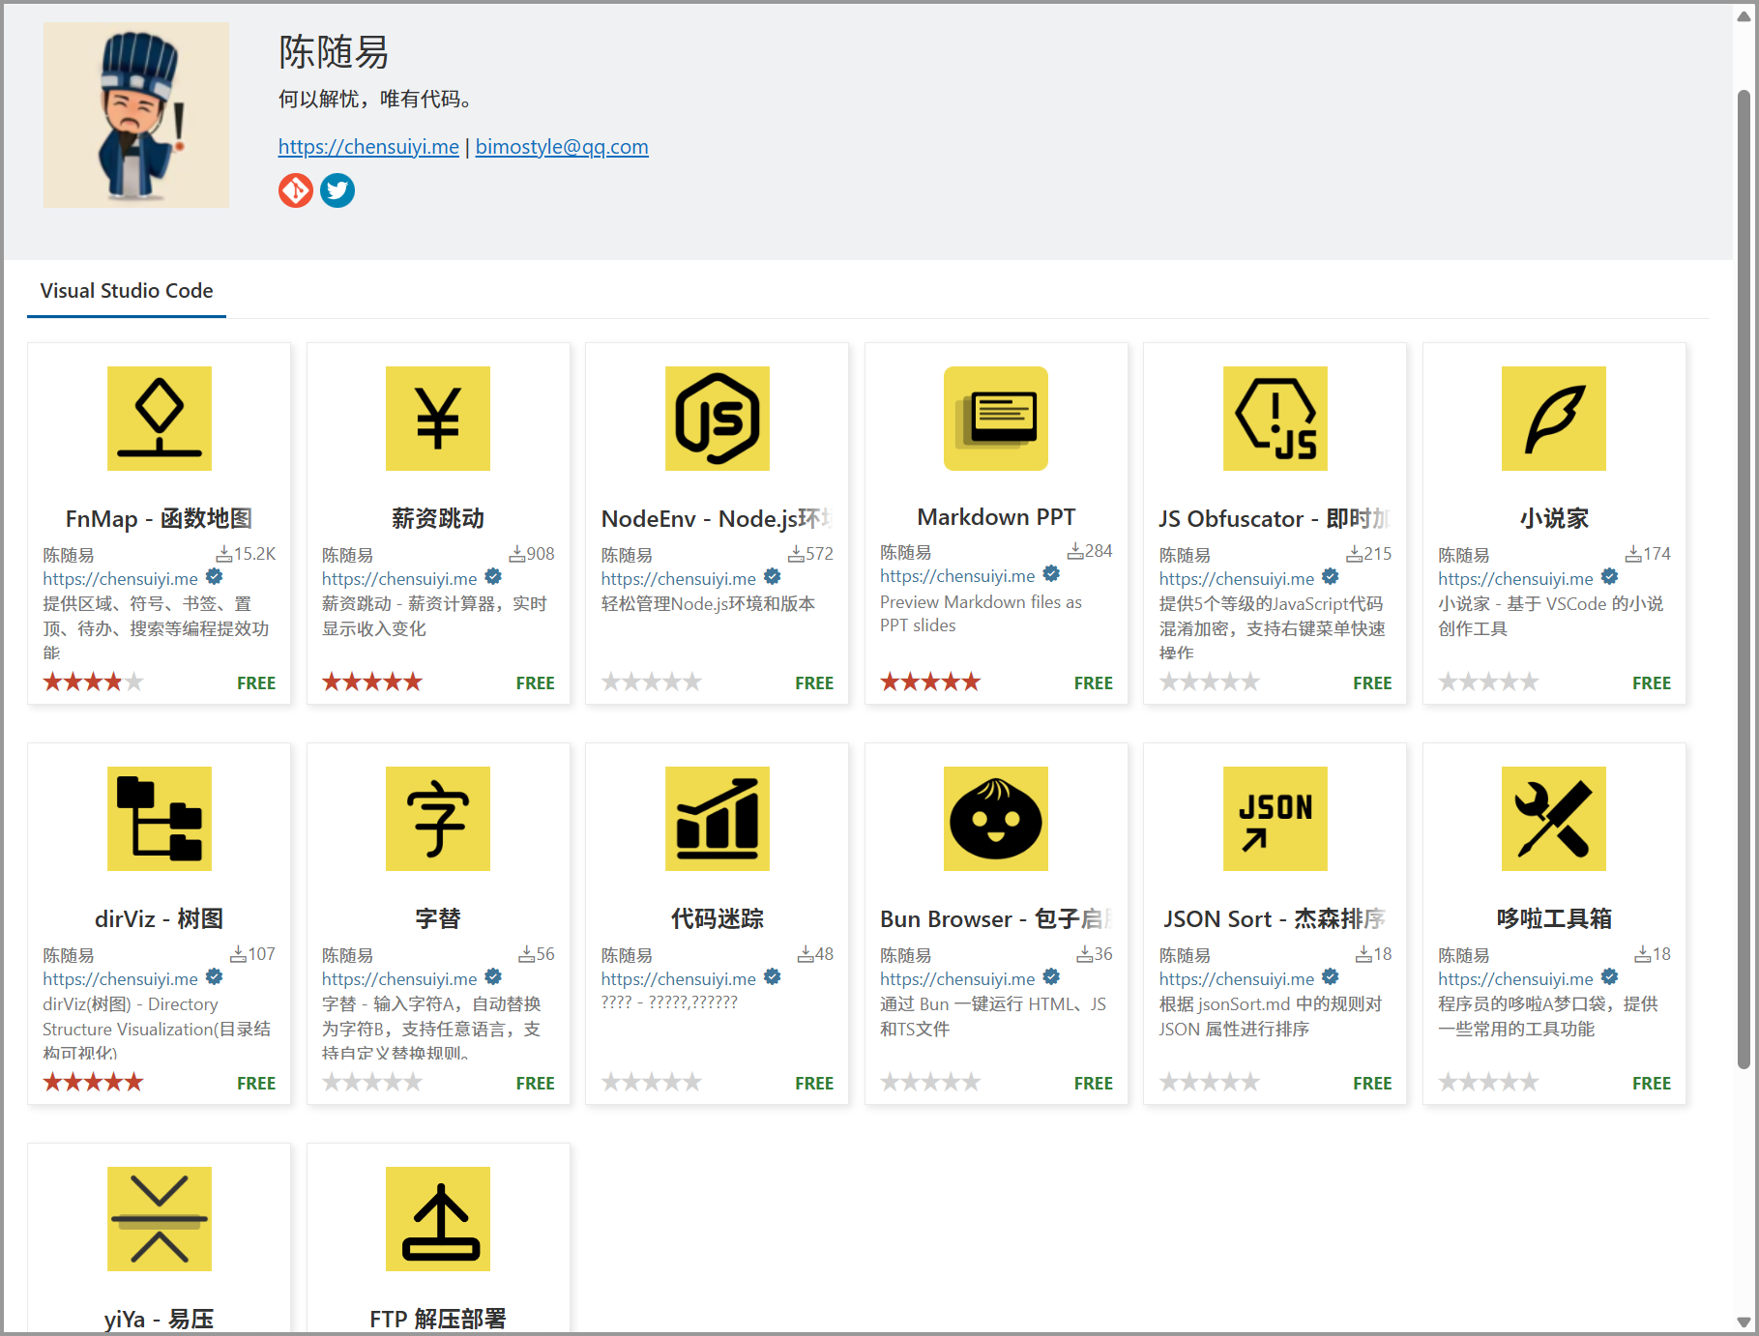
Task: Select the Visual Studio Code tab
Action: click(x=127, y=291)
